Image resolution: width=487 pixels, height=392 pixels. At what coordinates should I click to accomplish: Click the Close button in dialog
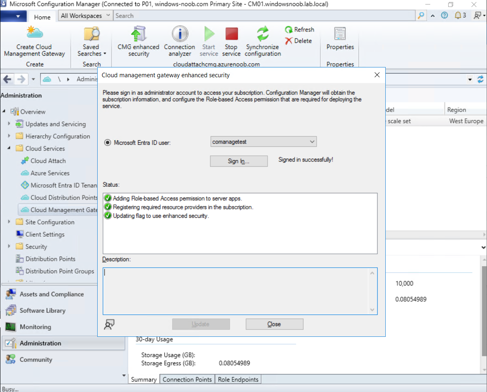click(x=274, y=324)
